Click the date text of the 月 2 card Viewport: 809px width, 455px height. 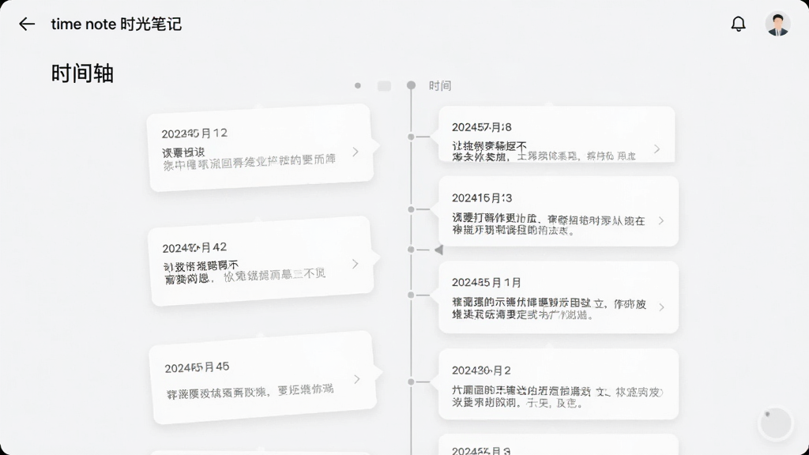pyautogui.click(x=481, y=370)
